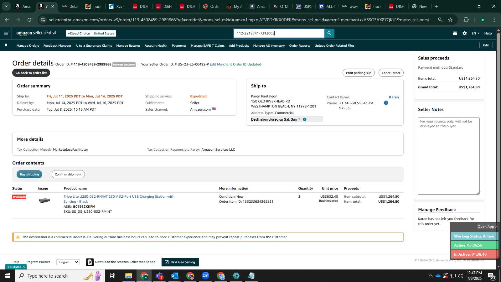501x282 pixels.
Task: Open Add Products menu item
Action: 239,46
